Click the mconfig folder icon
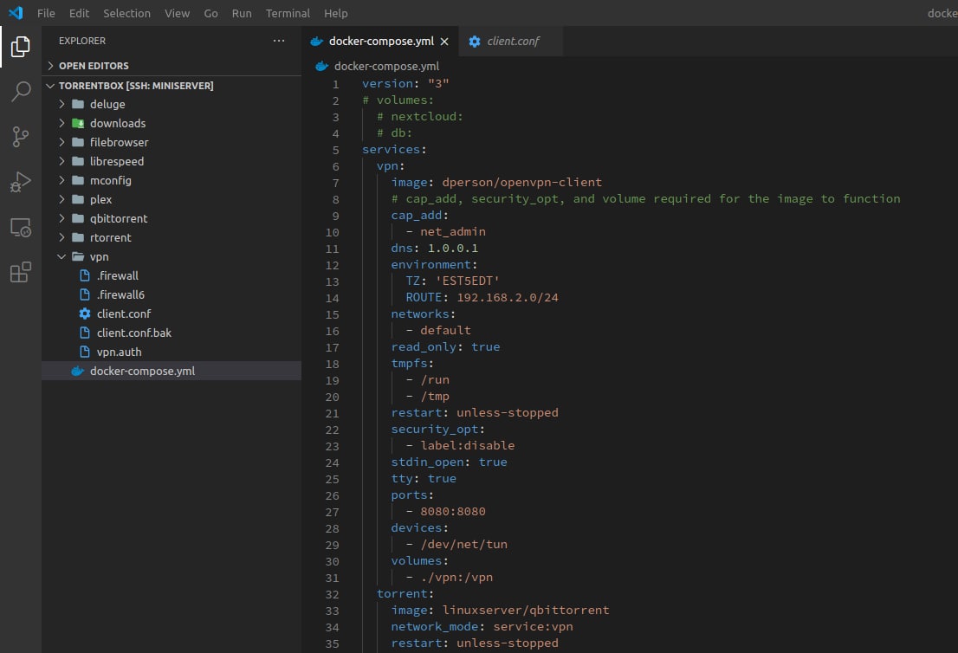958x653 pixels. pos(78,180)
